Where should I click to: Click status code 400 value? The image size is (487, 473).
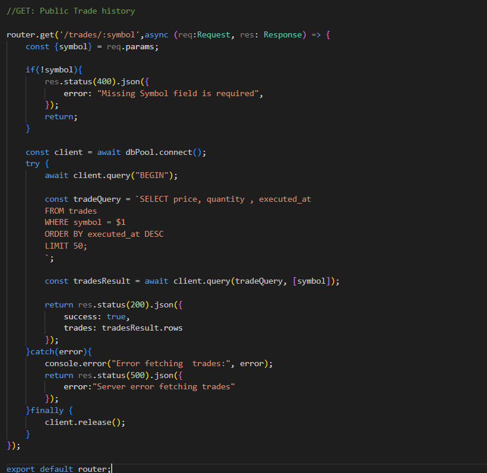pos(104,82)
